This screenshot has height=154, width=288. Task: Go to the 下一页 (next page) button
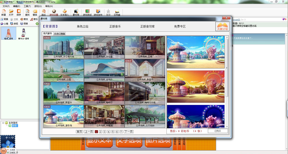tap(128, 132)
